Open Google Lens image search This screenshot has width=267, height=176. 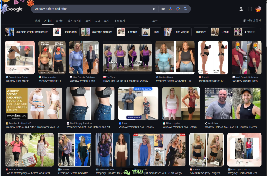pyautogui.click(x=178, y=9)
